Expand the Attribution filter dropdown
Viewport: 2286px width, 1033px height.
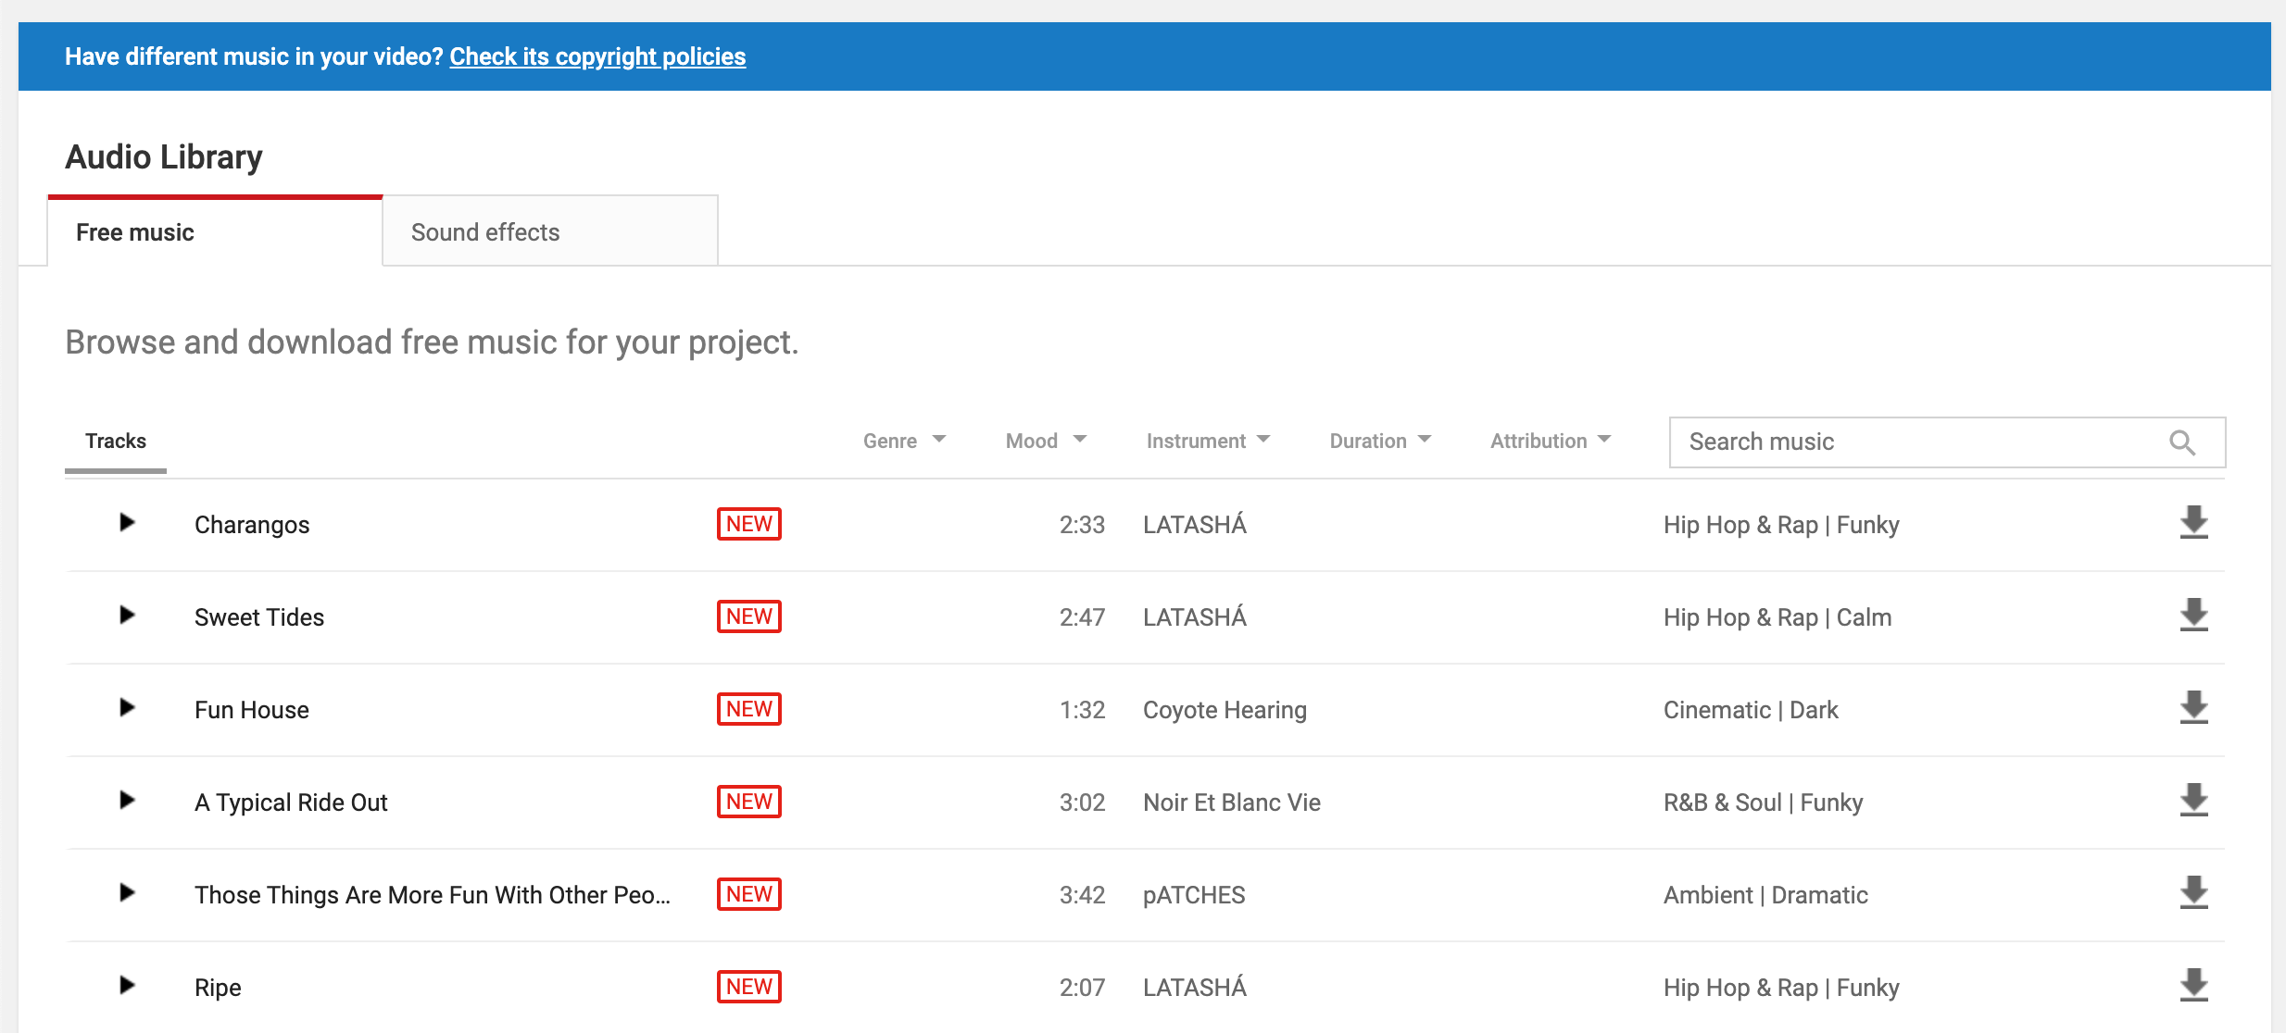coord(1550,441)
